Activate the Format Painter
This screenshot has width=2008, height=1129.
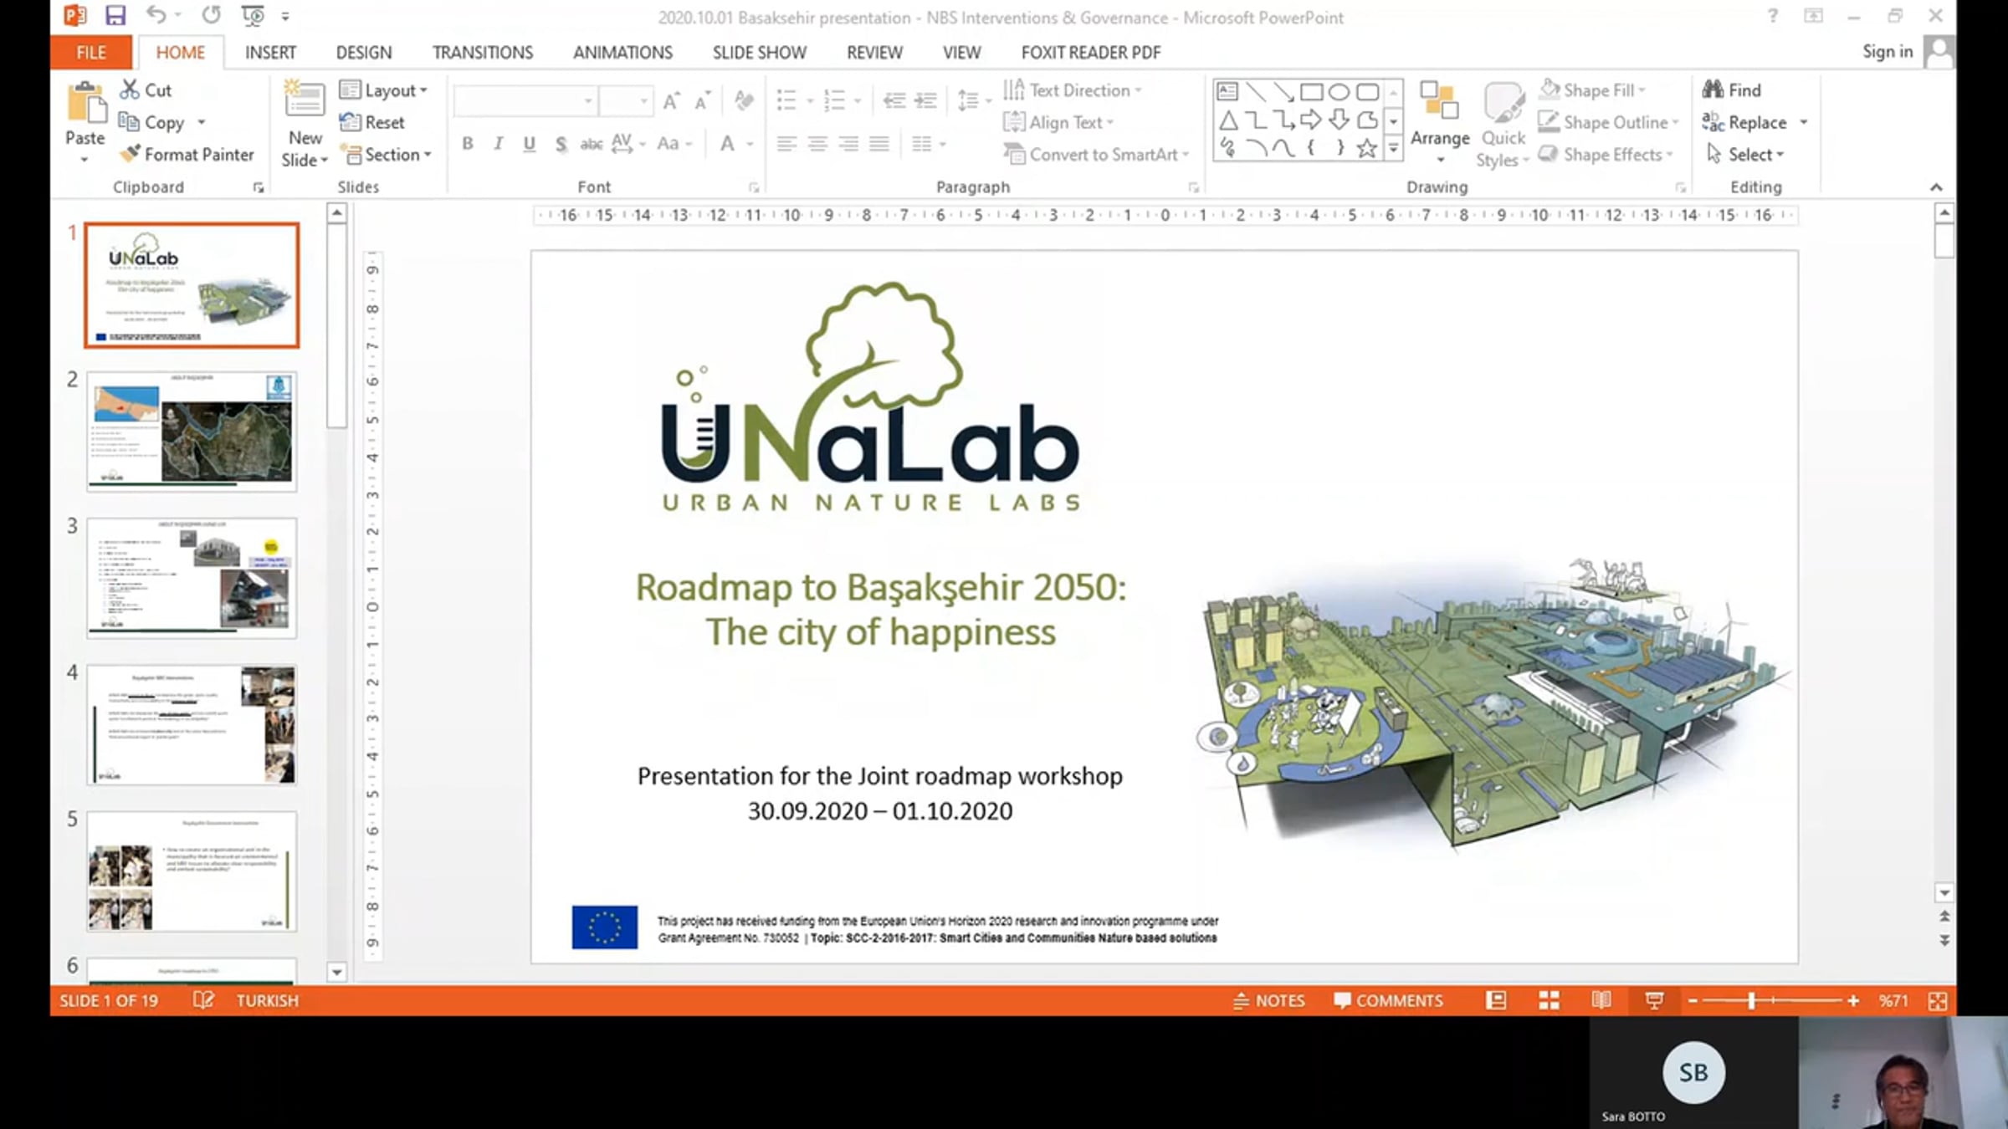pyautogui.click(x=187, y=155)
